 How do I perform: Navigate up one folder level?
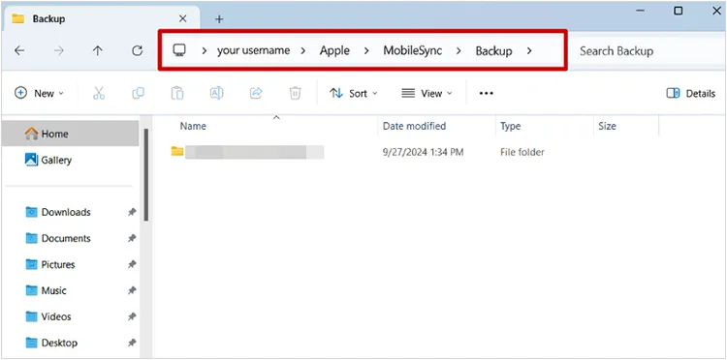[97, 51]
